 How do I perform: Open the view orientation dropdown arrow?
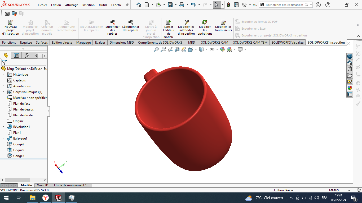pos(196,49)
